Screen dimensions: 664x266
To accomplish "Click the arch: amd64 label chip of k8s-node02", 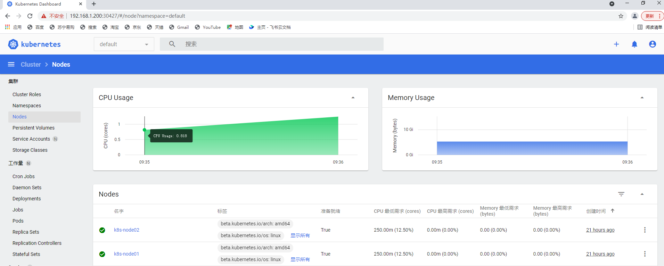I will [255, 224].
